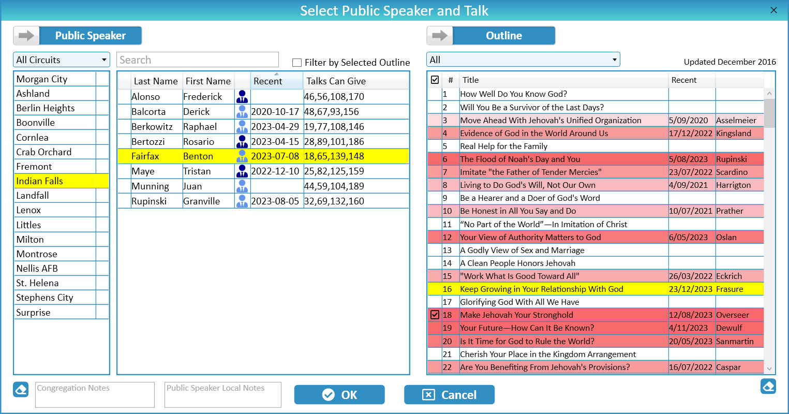Select Cornlea congregation
This screenshot has height=414, width=789.
[62, 138]
